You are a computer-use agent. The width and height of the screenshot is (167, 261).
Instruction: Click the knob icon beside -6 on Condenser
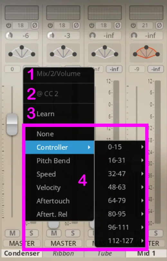point(9,35)
